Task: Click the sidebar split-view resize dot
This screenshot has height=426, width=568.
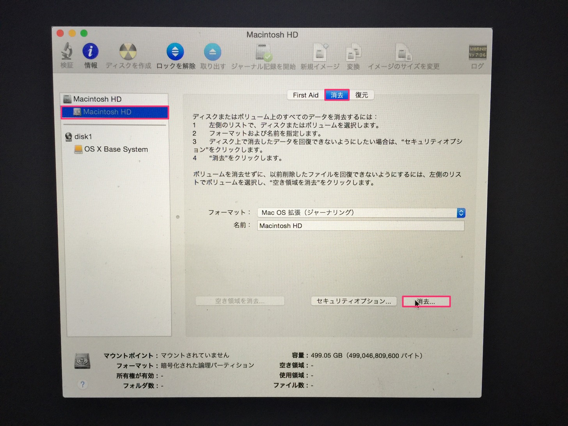Action: [x=177, y=217]
